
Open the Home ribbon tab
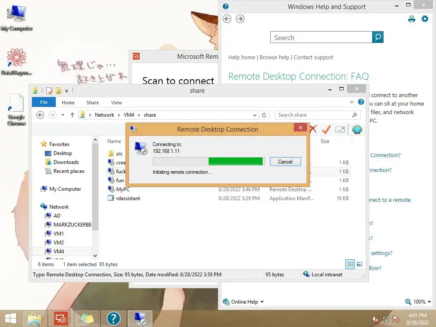tap(68, 103)
